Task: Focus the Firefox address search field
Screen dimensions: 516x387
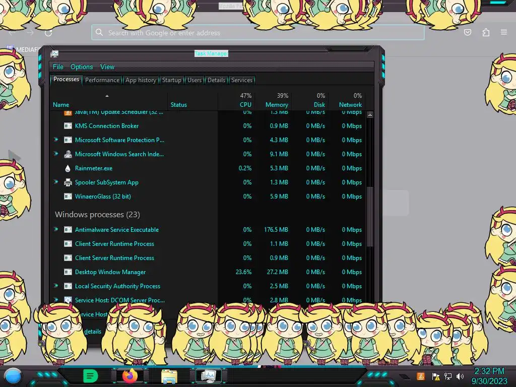Action: tap(257, 33)
